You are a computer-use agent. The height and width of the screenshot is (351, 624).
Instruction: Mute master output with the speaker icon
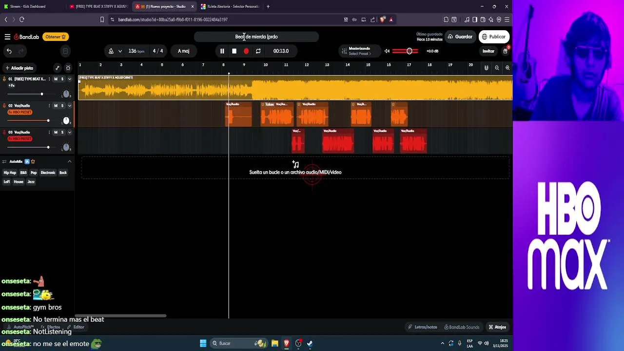(387, 51)
